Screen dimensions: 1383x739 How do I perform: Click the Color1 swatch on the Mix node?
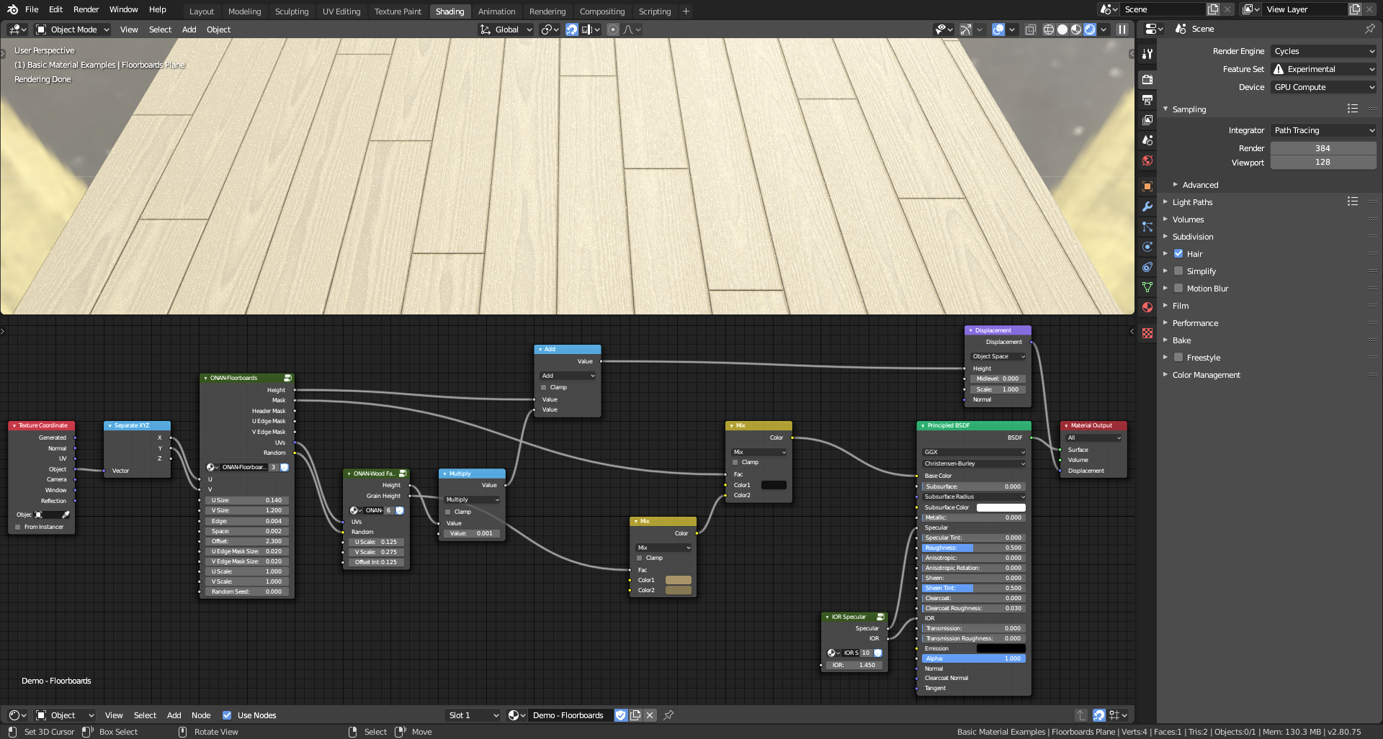(x=773, y=485)
